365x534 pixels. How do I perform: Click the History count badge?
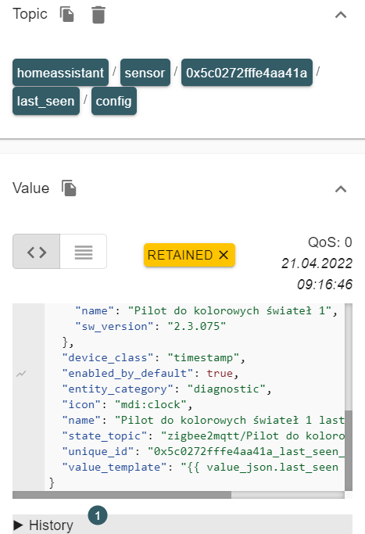click(98, 515)
